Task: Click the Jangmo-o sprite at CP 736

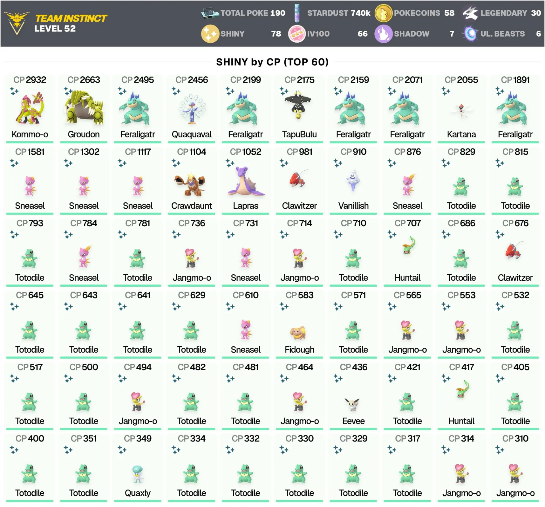Action: tap(191, 258)
